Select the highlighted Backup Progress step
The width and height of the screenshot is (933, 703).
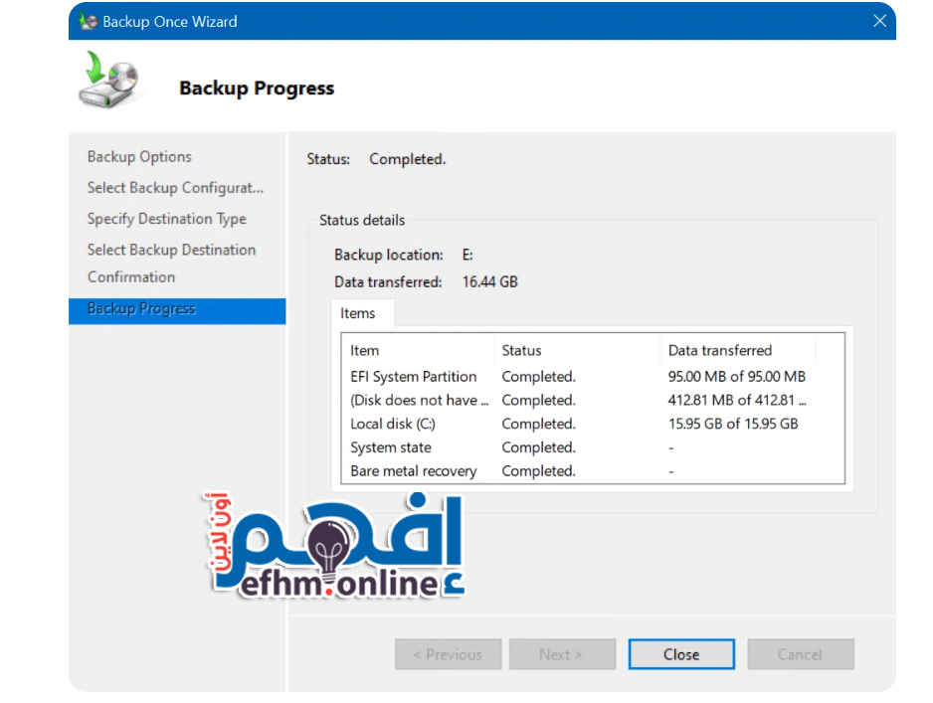142,309
